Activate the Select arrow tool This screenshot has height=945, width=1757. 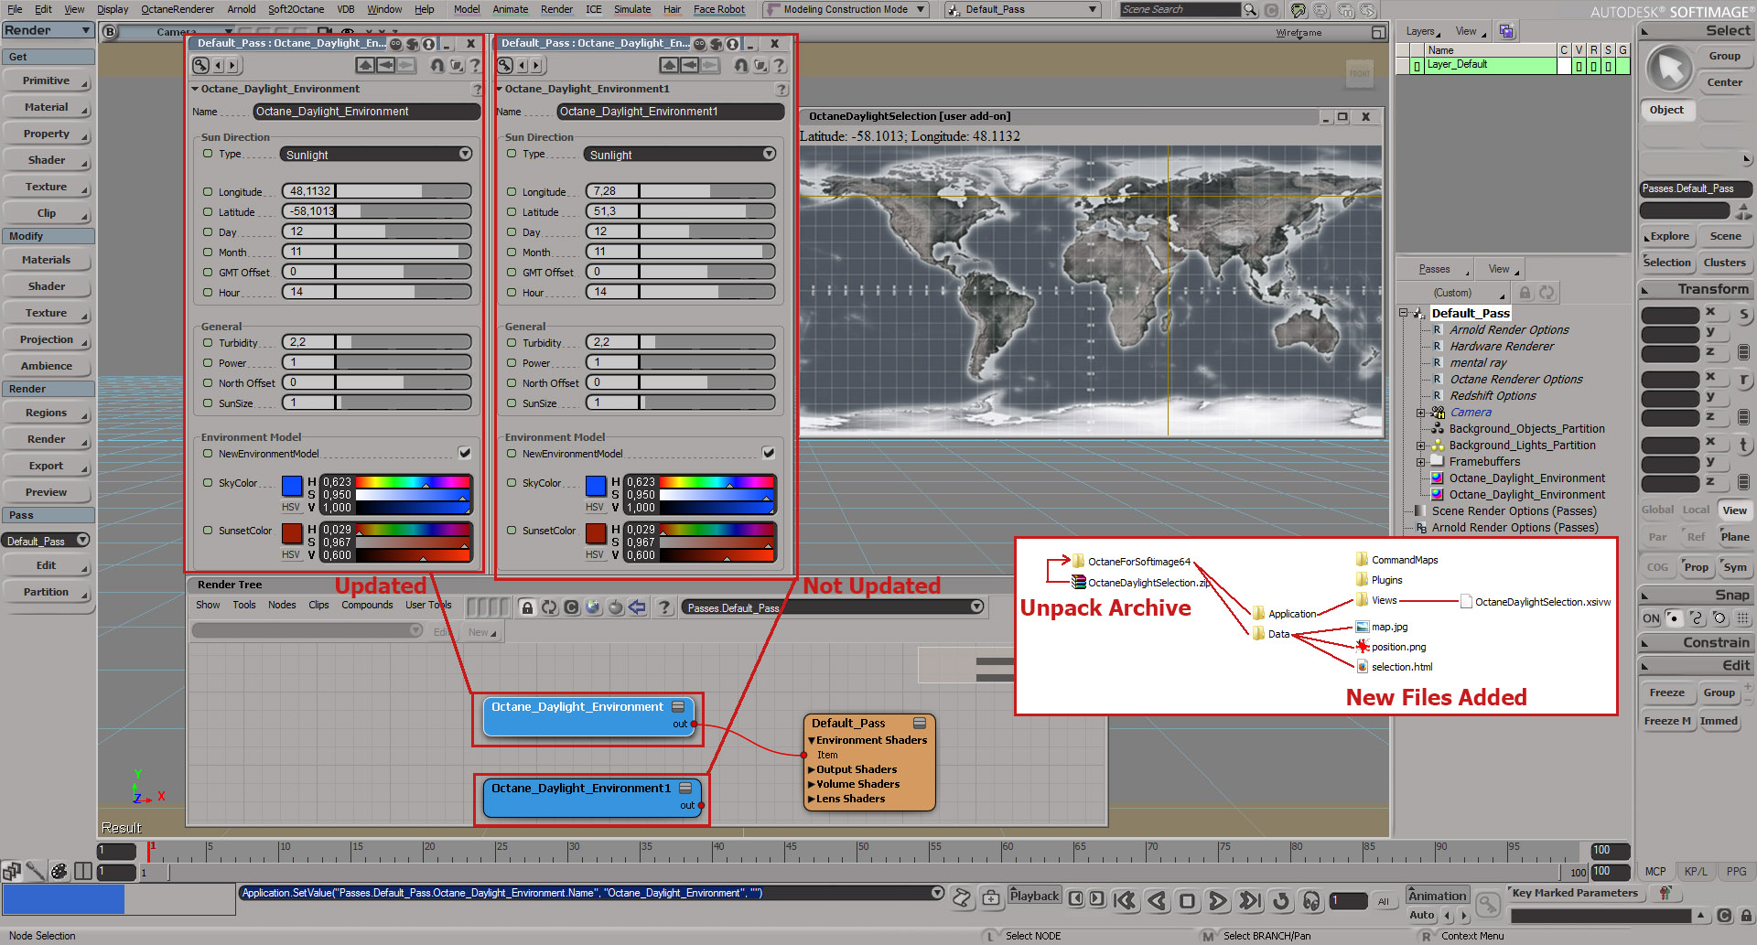point(1670,70)
